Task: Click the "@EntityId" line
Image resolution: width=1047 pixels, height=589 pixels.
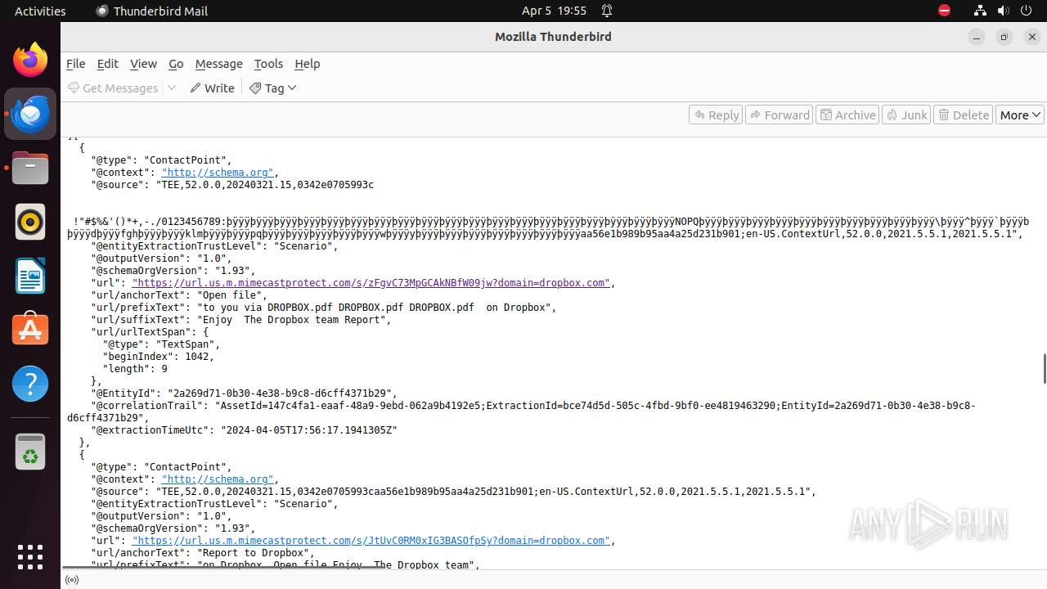Action: 244,393
